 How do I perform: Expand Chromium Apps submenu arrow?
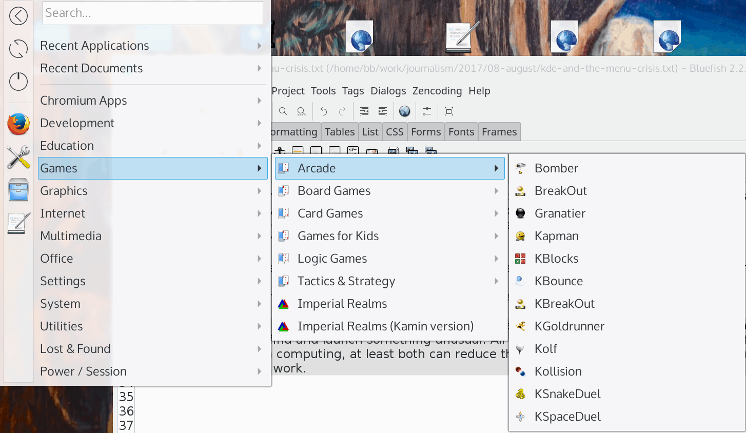[260, 101]
